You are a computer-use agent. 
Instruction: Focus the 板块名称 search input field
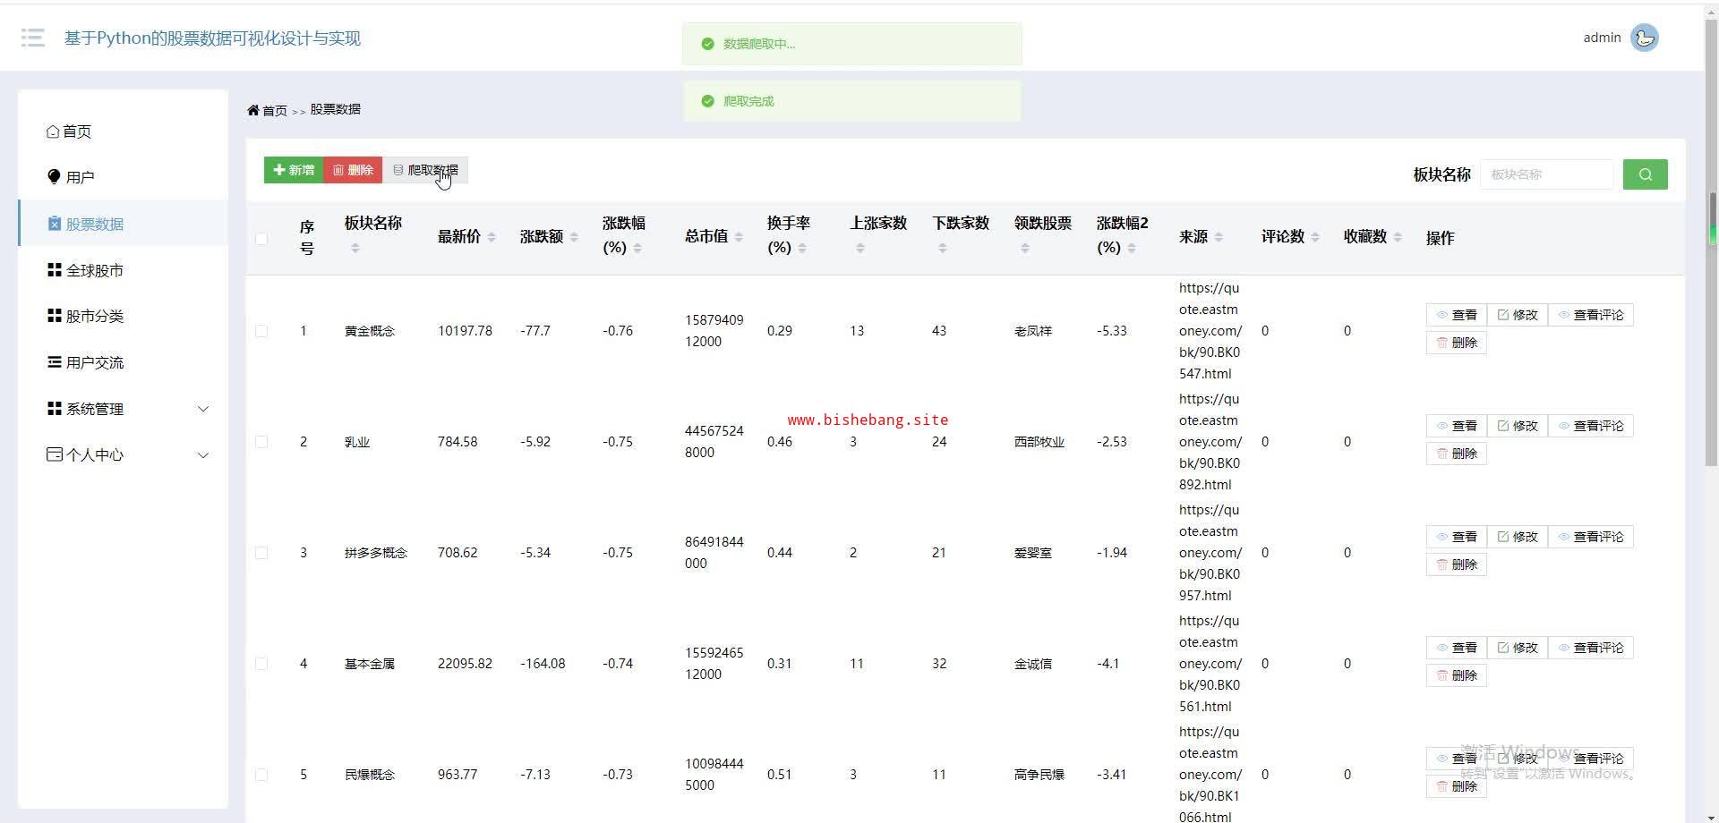point(1546,174)
